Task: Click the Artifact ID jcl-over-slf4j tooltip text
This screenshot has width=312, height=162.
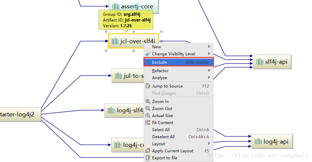Action: tap(127, 20)
